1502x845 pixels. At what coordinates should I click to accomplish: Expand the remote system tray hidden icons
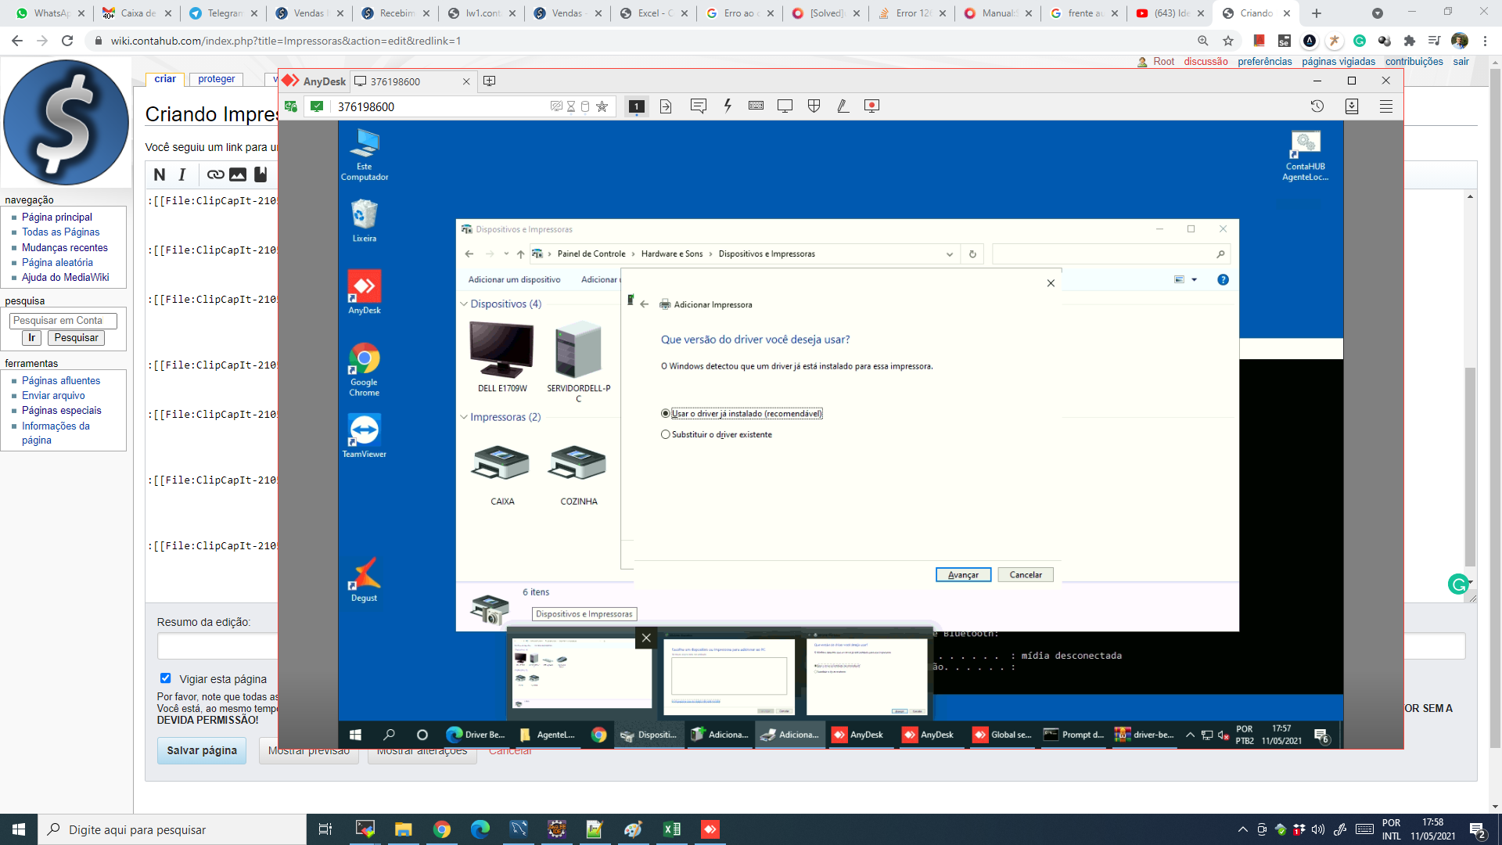point(1190,735)
